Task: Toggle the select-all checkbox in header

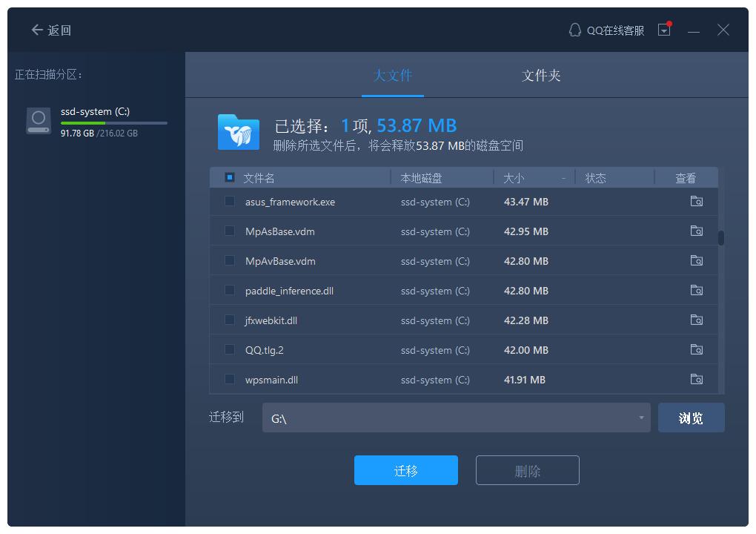Action: point(230,178)
